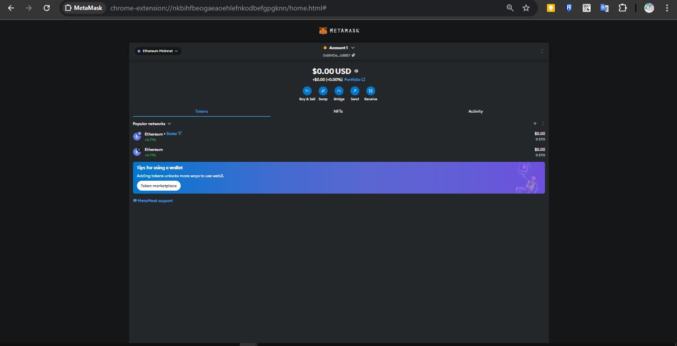
Task: Open the MetaMask account options three-dot menu
Action: point(542,51)
